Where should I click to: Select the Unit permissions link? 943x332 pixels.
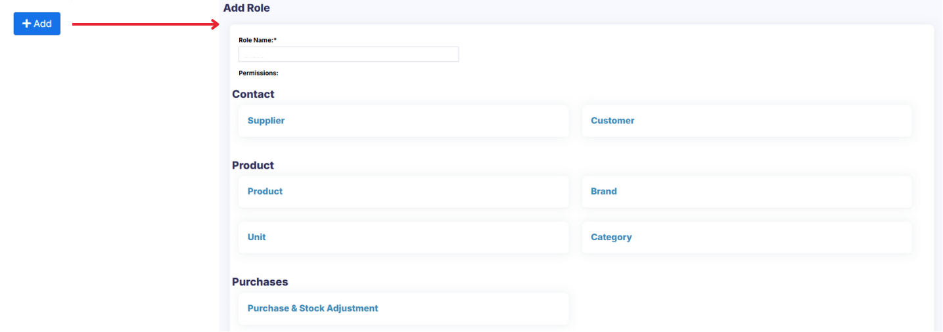coord(257,238)
